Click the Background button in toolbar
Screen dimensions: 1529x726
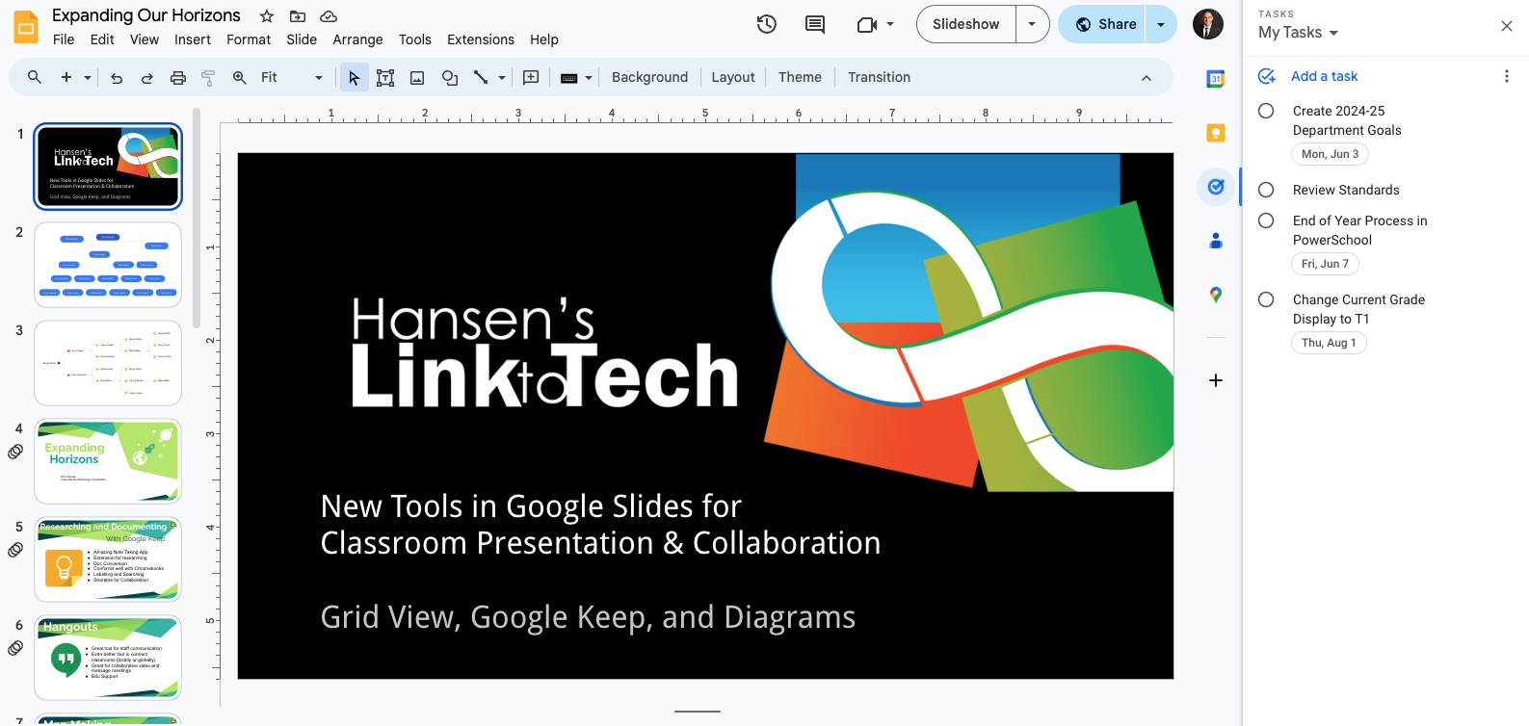649,77
